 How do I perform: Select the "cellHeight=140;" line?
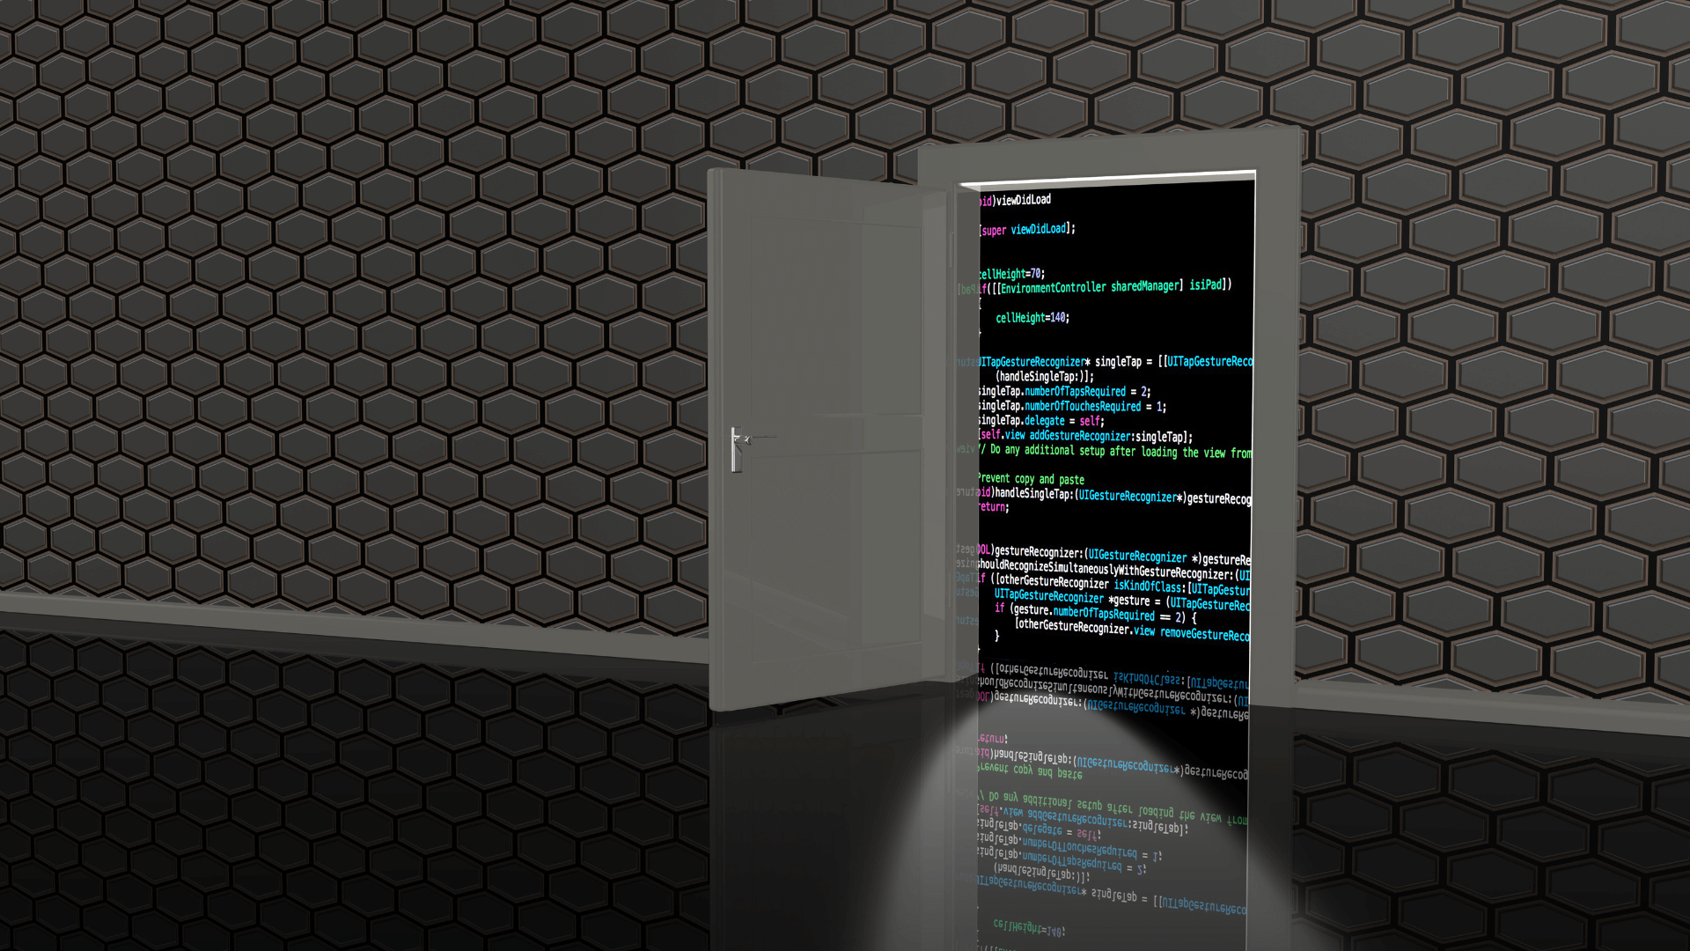[1032, 318]
